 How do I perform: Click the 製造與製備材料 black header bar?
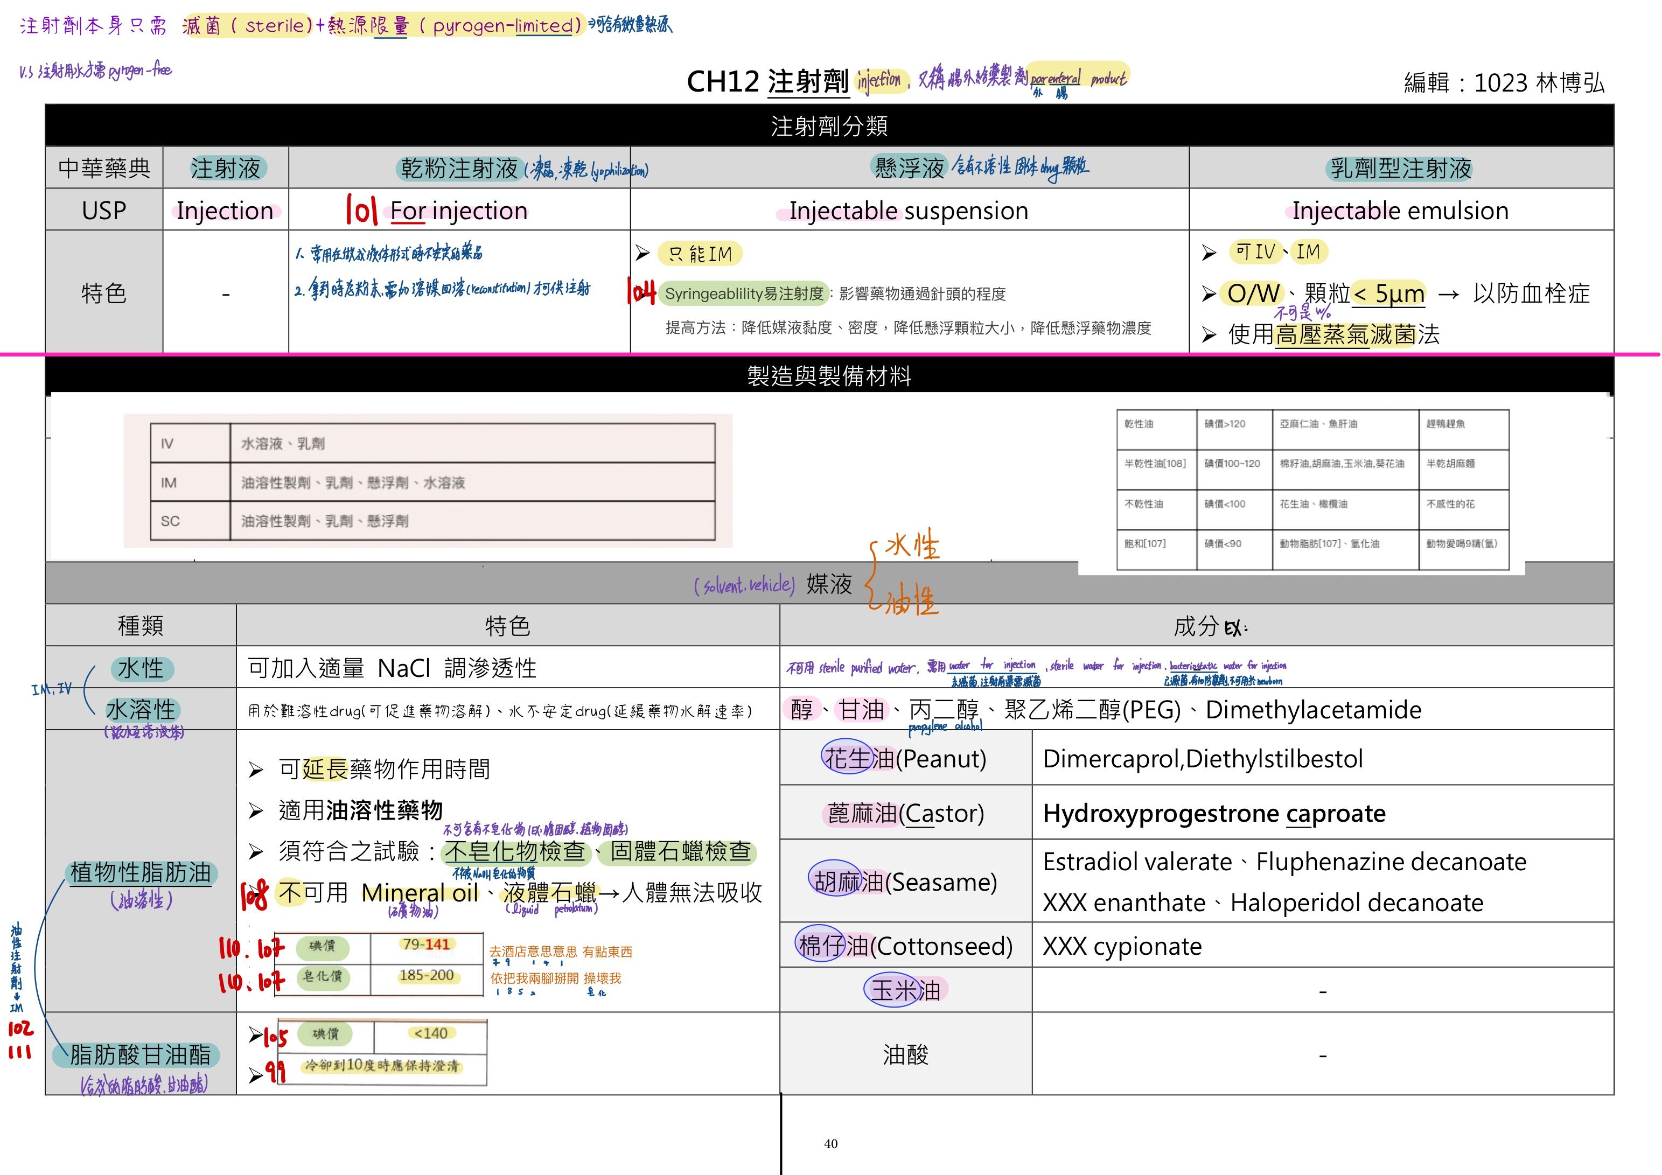point(829,376)
